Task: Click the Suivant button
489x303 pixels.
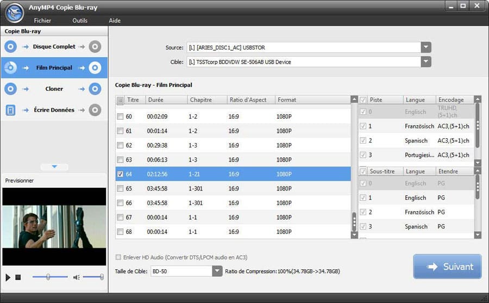Action: point(447,267)
